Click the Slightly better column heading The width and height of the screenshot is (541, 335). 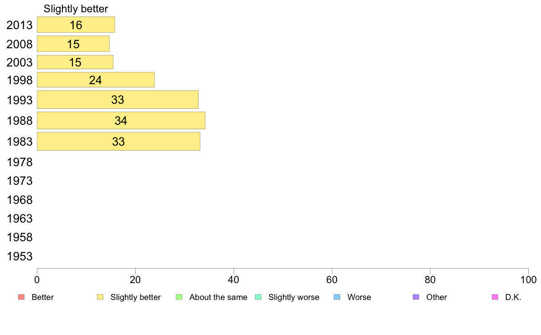click(76, 9)
